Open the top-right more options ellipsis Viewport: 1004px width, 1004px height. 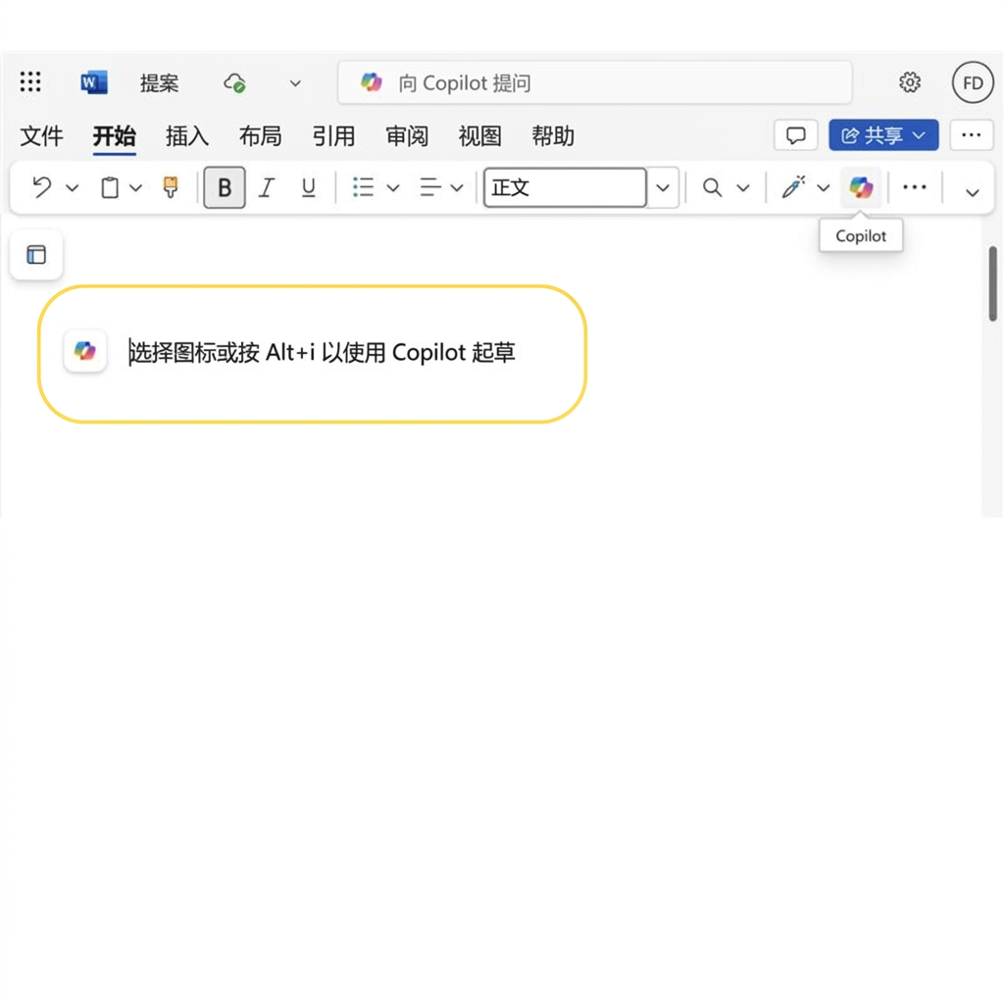pyautogui.click(x=971, y=135)
